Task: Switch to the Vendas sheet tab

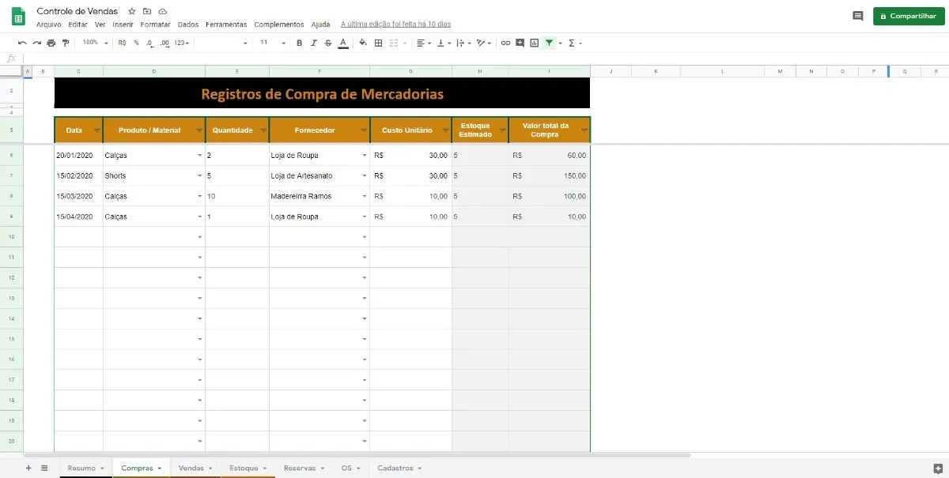Action: pos(190,468)
